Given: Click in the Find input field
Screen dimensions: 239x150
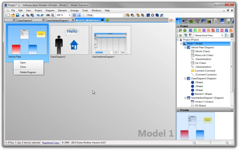Looking at the screenshot, I should [x=108, y=15].
